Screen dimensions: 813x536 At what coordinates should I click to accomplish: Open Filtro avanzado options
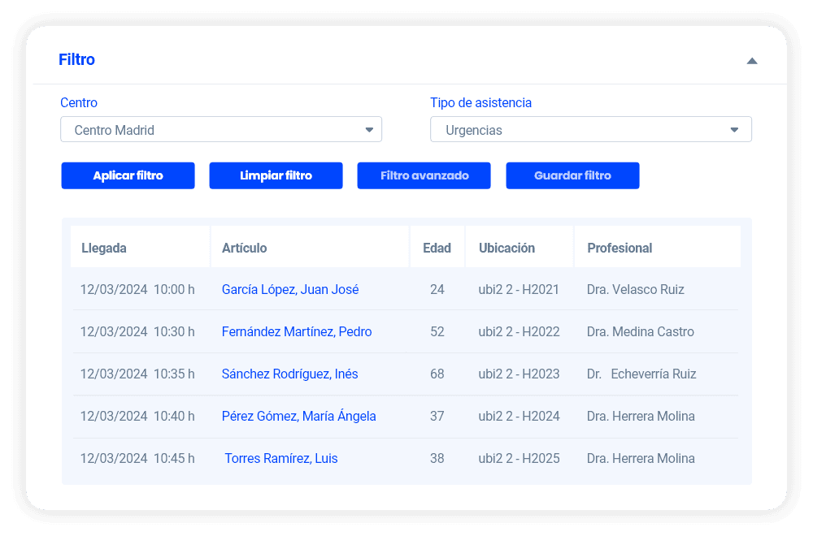tap(424, 175)
